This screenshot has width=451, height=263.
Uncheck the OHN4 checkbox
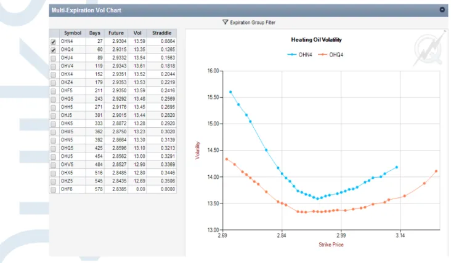(x=53, y=42)
